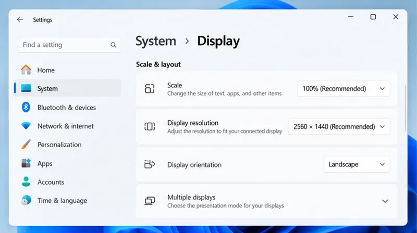Click the Scale row icon

[x=150, y=88]
